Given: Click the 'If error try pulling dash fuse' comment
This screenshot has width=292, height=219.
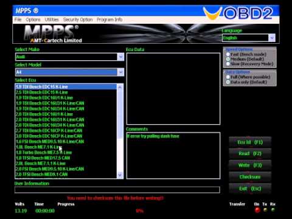Looking at the screenshot, I should pos(153,136).
